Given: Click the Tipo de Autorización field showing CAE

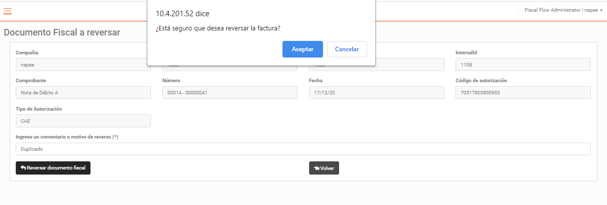Looking at the screenshot, I should pos(83,121).
